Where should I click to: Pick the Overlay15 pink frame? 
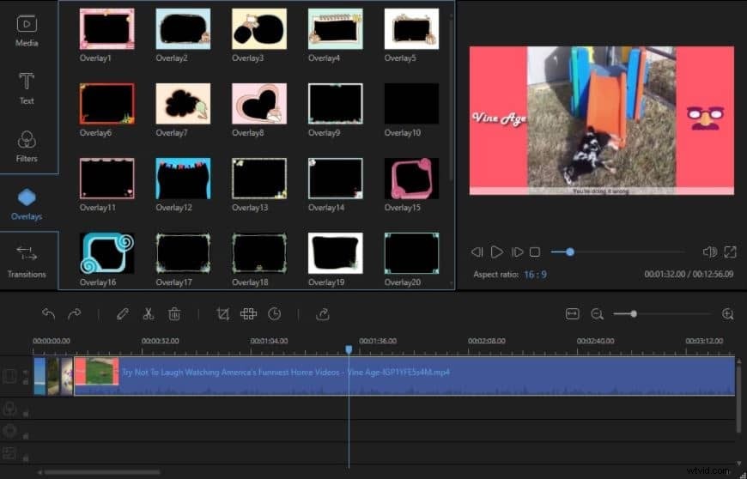pyautogui.click(x=411, y=178)
